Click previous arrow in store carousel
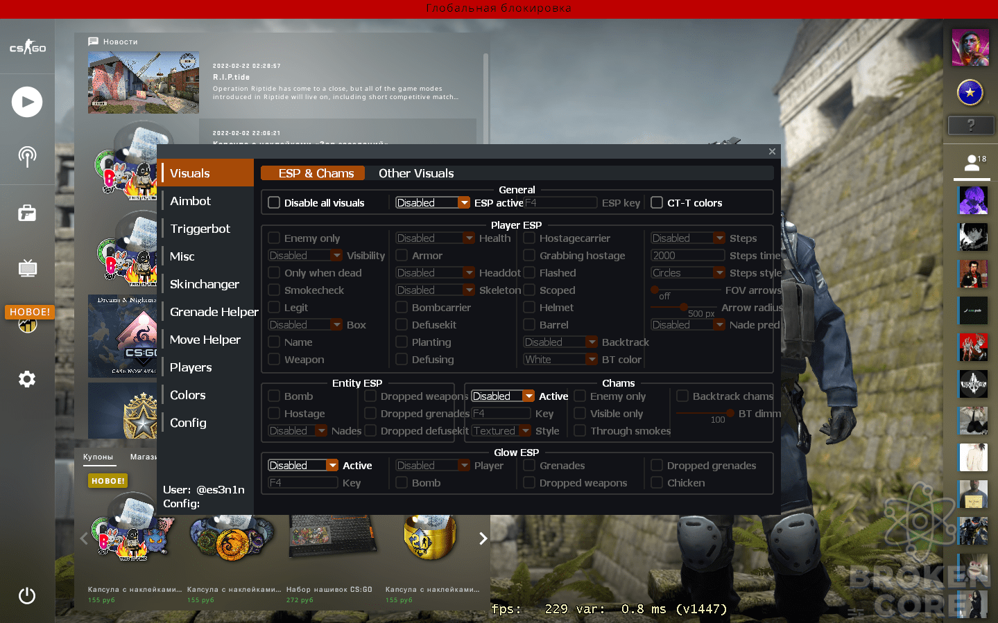 click(x=84, y=538)
